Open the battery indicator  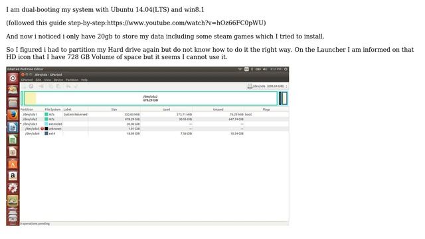tap(258, 69)
